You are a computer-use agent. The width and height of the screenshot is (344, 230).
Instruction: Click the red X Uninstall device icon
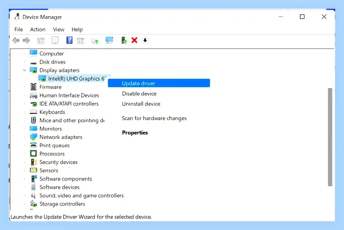pyautogui.click(x=134, y=40)
